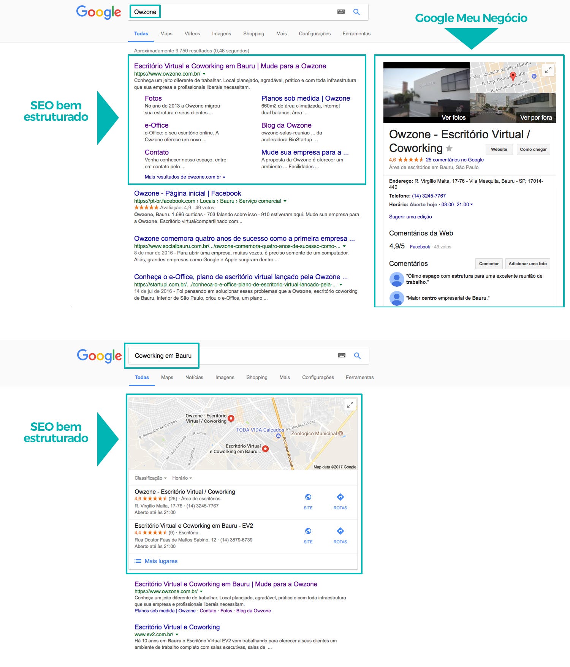Click the Ver por fora street view thumbnail
This screenshot has height=667, width=570.
coord(513,108)
